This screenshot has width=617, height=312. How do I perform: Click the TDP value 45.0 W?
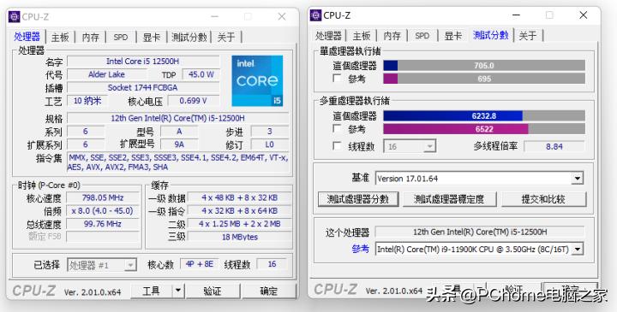click(201, 74)
